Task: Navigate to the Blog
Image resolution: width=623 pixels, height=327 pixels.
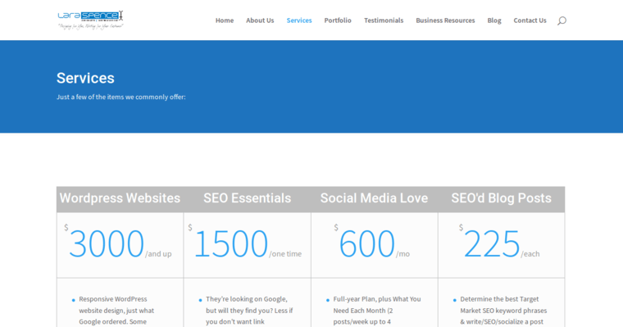Action: point(494,20)
